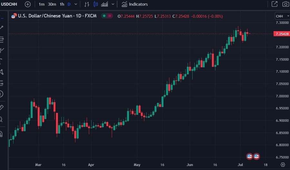Switch to the 1h interval

click(62, 4)
